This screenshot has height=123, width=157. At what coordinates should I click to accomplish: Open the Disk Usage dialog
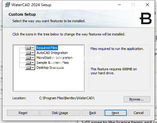(x=60, y=113)
